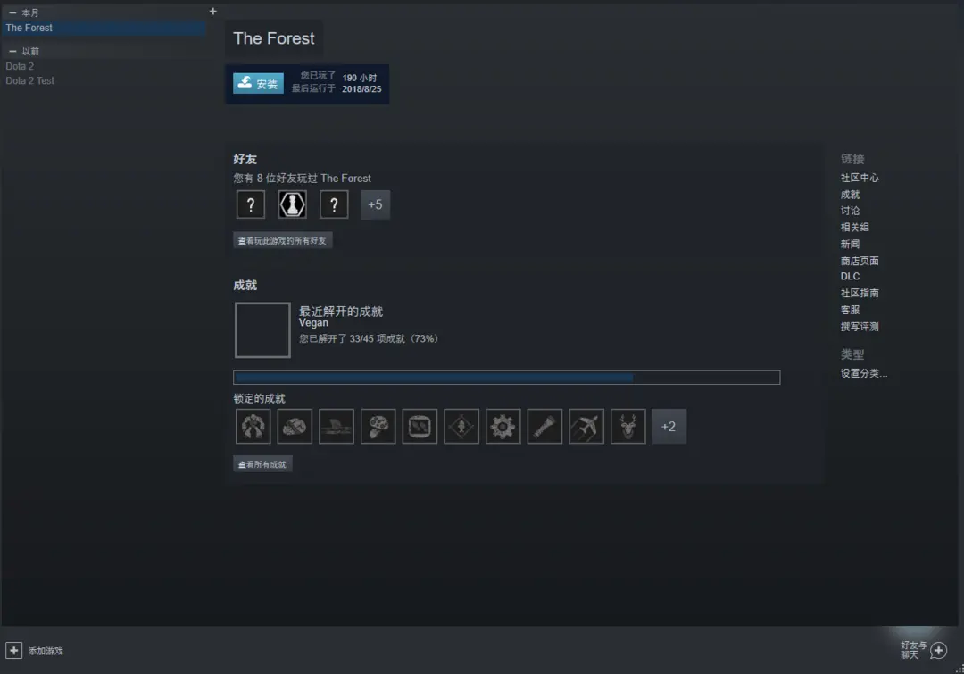Click the 您已解开了 33/45 项成就 text
The height and width of the screenshot is (674, 964).
click(x=369, y=339)
